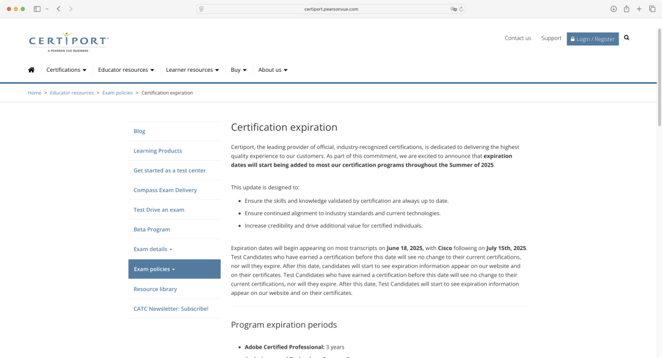Follow the Contact us link
The height and width of the screenshot is (358, 662).
518,38
